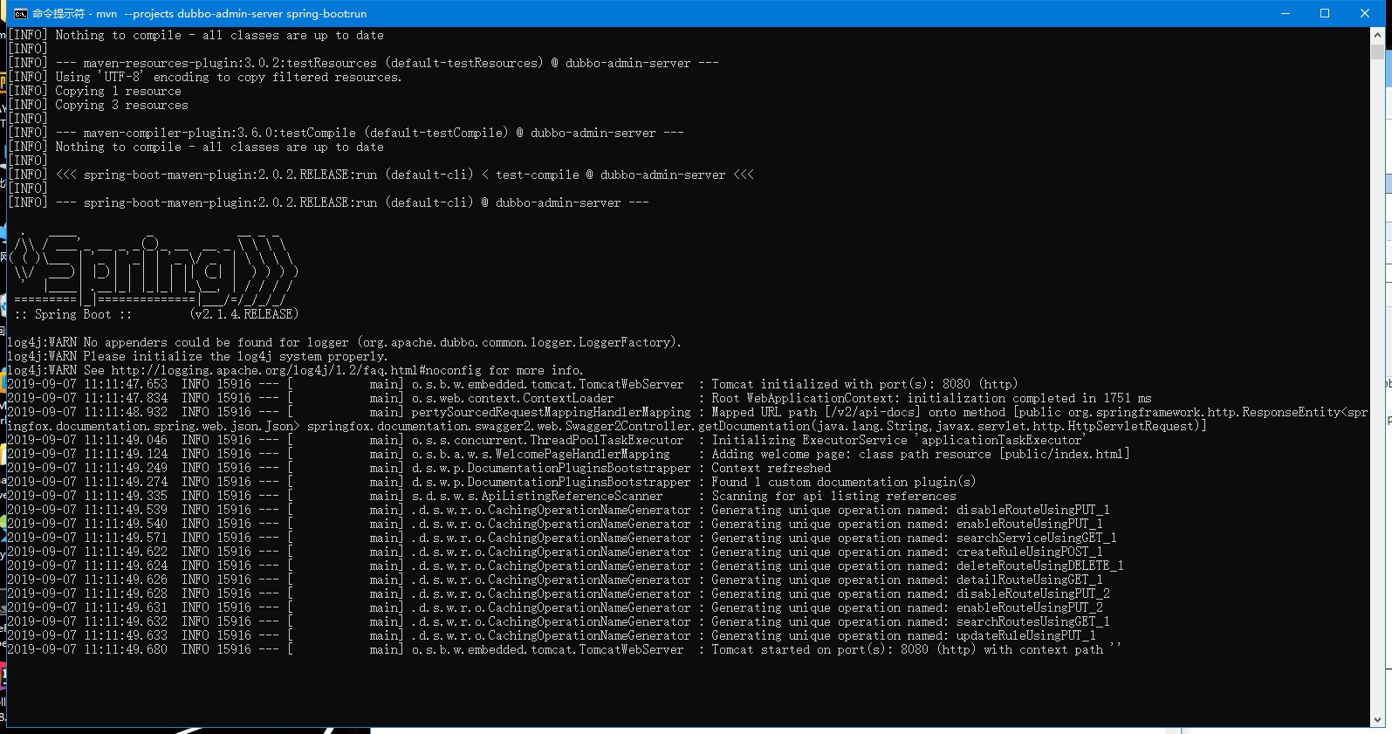Click the vertical scrollbar thumb
1392x734 pixels.
pyautogui.click(x=1377, y=51)
